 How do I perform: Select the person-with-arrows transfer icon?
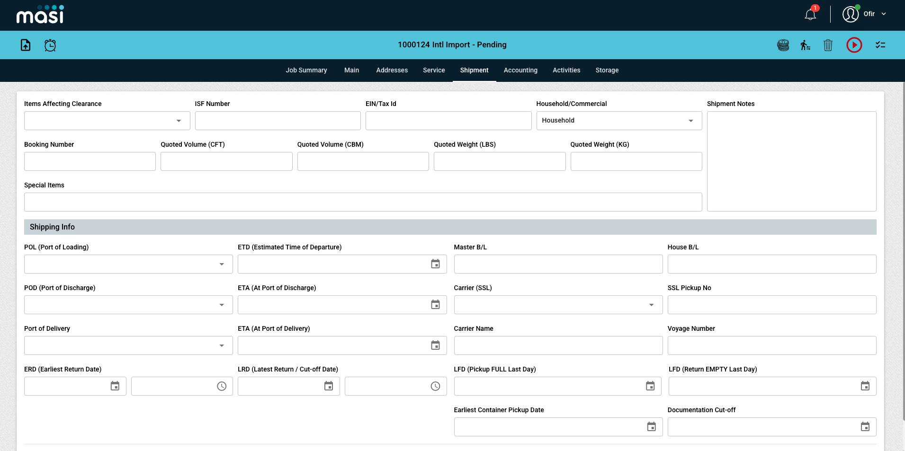(x=806, y=45)
